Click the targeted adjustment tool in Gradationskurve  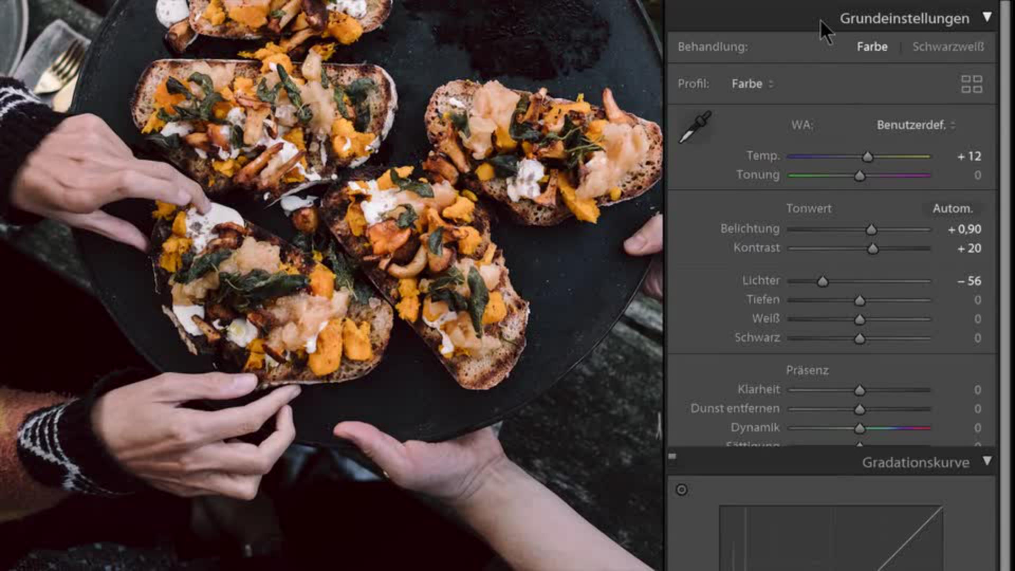681,490
